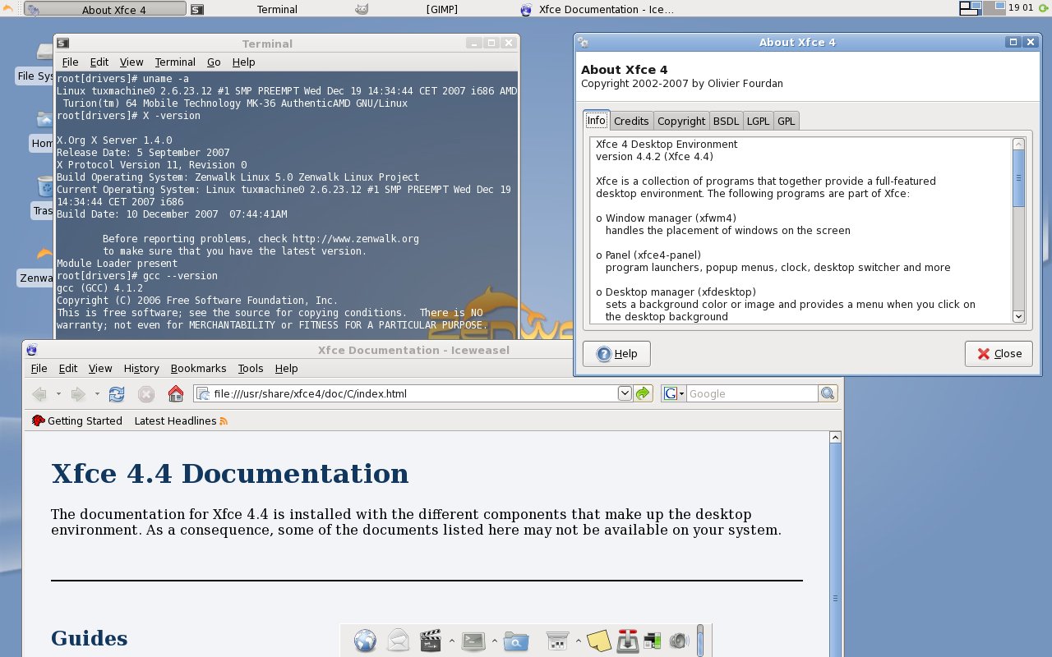The height and width of the screenshot is (657, 1052).
Task: Open the system monitor panel icon
Action: (x=653, y=641)
